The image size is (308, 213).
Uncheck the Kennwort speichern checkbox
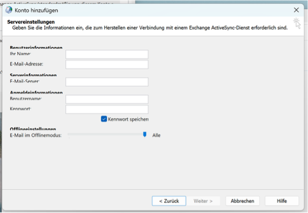pos(104,119)
